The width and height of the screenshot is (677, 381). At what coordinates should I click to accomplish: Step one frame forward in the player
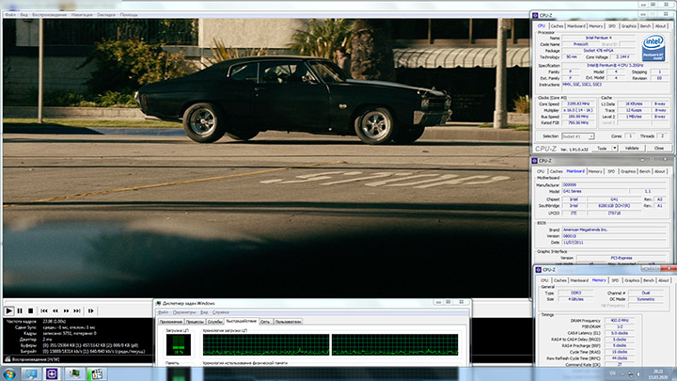tap(90, 310)
